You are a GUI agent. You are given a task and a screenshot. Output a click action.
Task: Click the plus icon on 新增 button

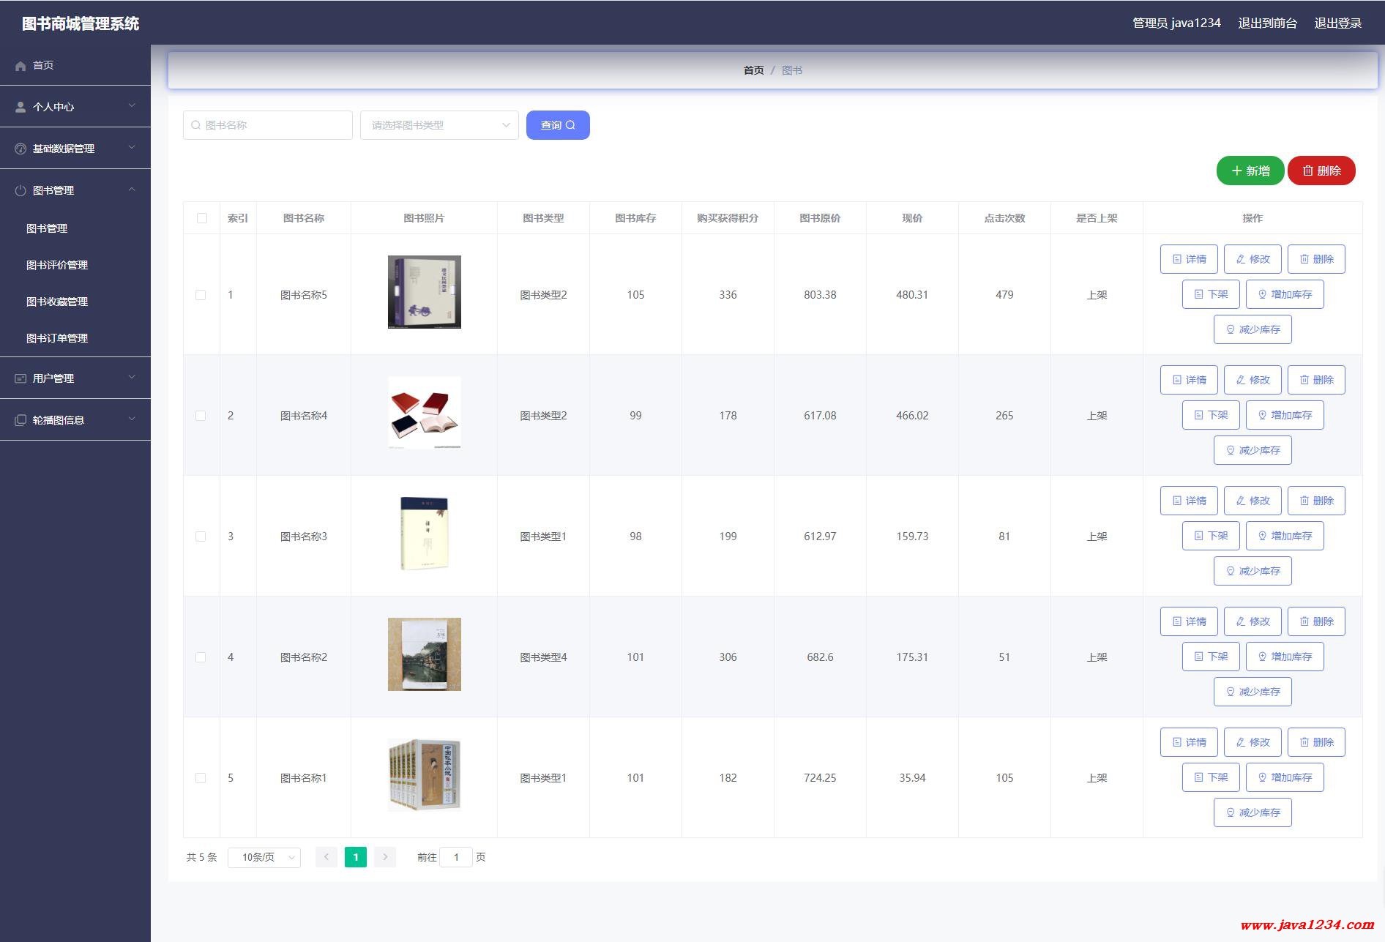(x=1237, y=171)
